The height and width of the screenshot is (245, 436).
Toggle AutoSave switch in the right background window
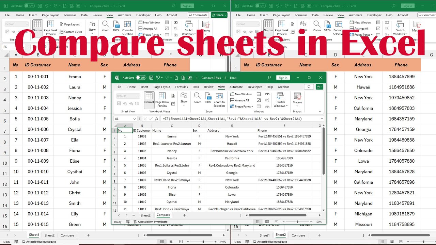(261, 6)
